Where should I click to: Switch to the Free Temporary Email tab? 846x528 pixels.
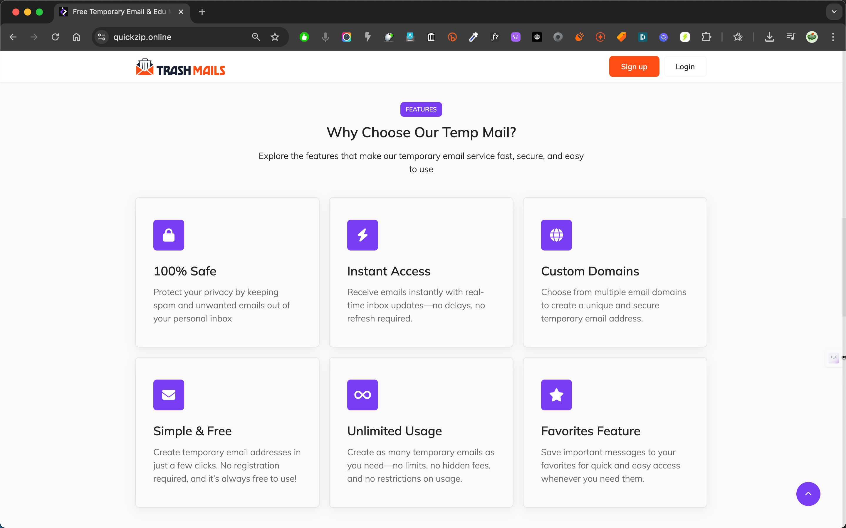(x=119, y=11)
